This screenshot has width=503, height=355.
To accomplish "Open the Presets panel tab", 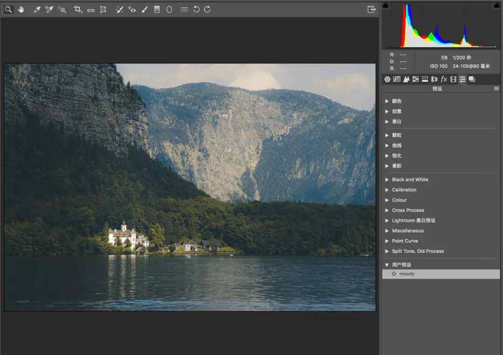I will [462, 79].
